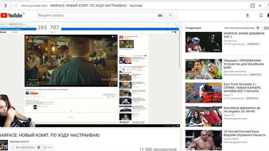
Task: Open video title WARFACE: БРАВО ДОБИВАЮ ТОП 1
Action: coord(244,35)
